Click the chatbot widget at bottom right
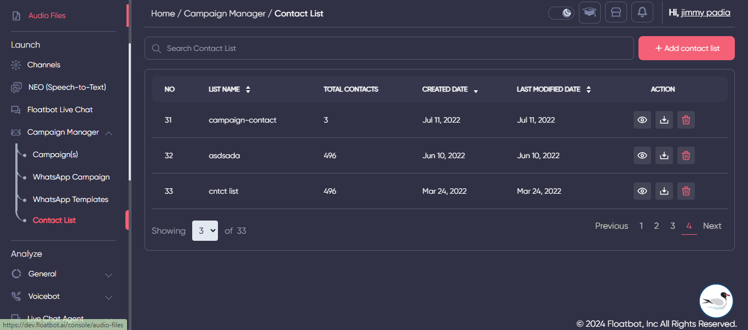 (716, 300)
